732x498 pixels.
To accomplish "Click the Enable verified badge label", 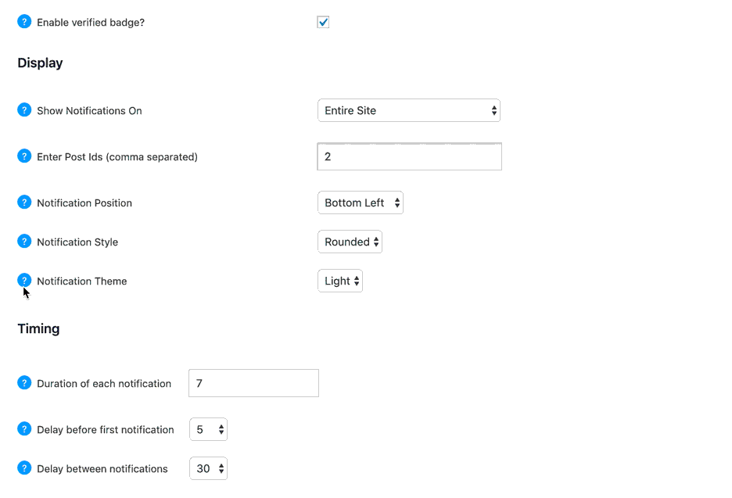I will [x=91, y=23].
